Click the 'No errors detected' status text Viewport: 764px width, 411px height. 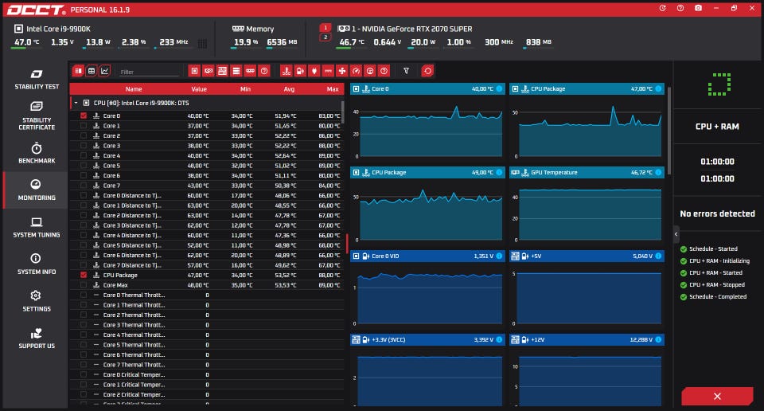[717, 213]
